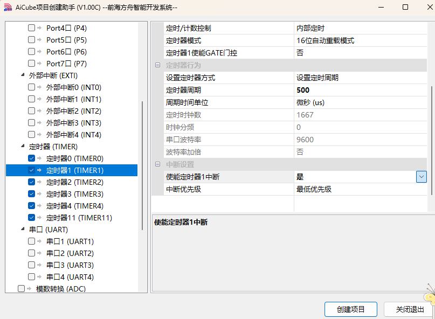
Task: Enable the 串口2 (UART2) checkbox
Action: click(x=31, y=253)
